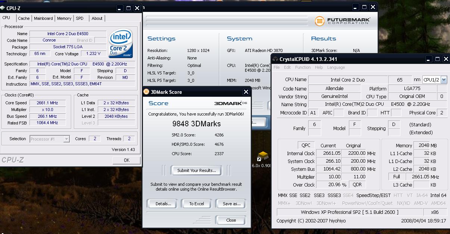Viewport: 450px width, 234px height.
Task: Open CrystalCPUID File menu
Action: (x=276, y=67)
